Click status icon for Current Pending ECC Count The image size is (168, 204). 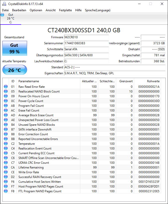coord(6,153)
